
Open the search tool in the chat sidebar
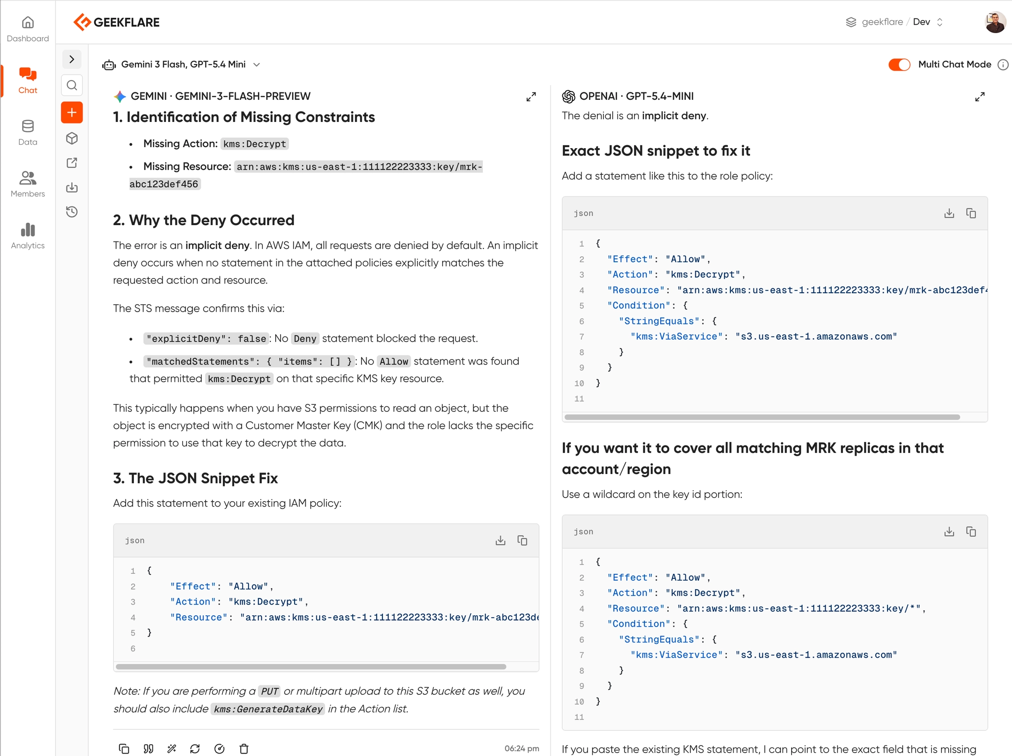(x=72, y=85)
